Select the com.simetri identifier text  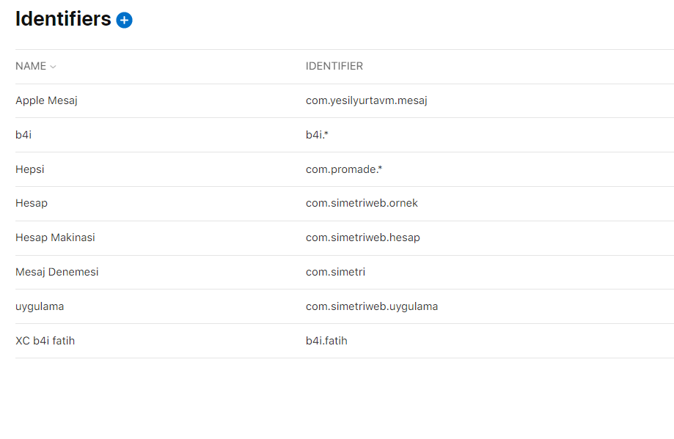pos(335,272)
